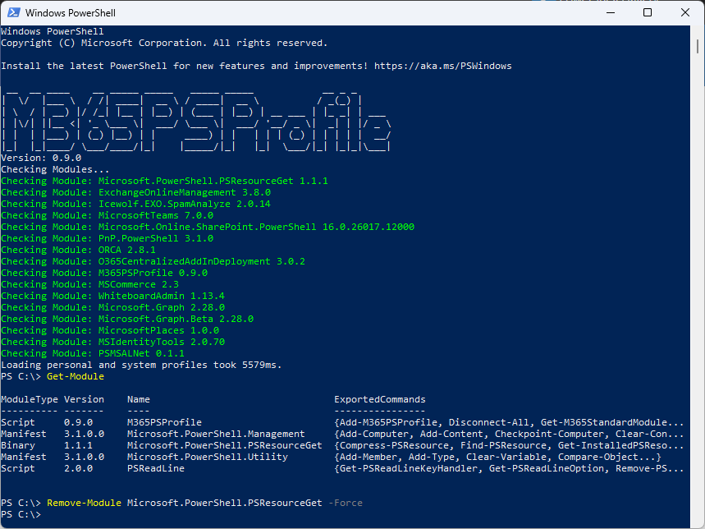Viewport: 705px width, 529px height.
Task: Click the 'Icewolf.EXO.SpamAnalyze 2.0.14' line
Action: [x=135, y=204]
